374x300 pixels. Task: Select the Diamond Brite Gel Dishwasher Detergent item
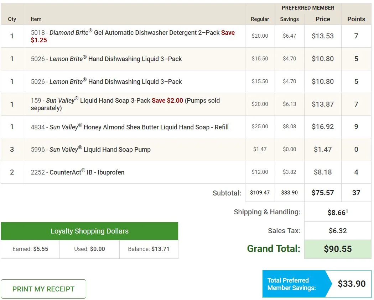(x=133, y=36)
